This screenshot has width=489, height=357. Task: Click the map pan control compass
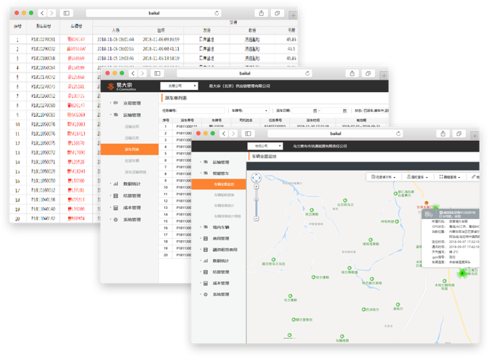pyautogui.click(x=256, y=177)
